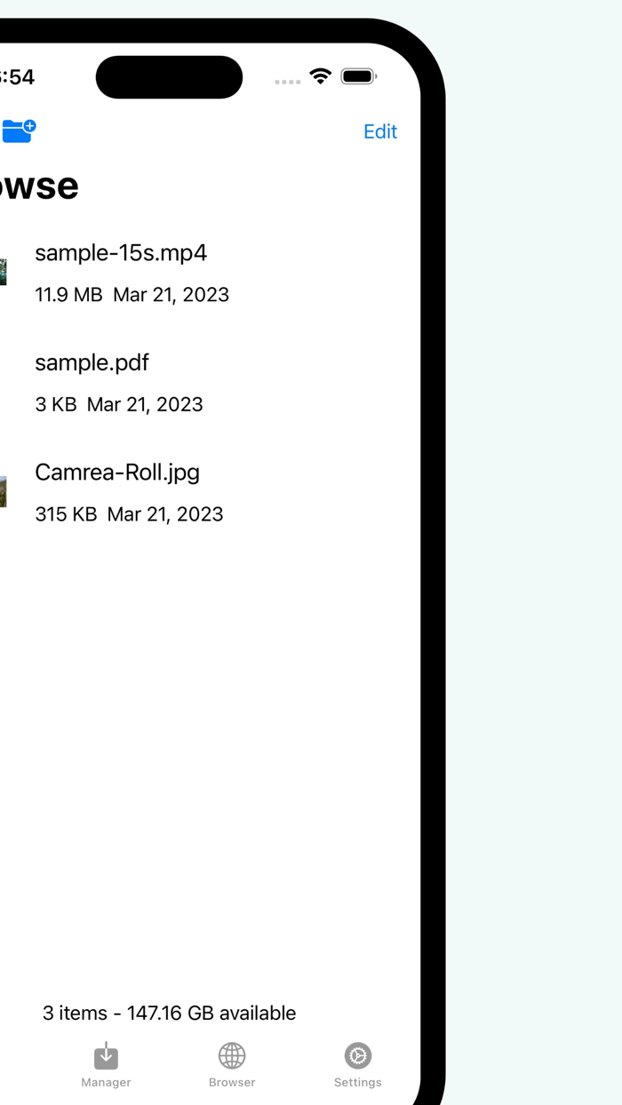Click the cellular signal dots icon
Image resolution: width=622 pixels, height=1105 pixels.
[x=287, y=81]
